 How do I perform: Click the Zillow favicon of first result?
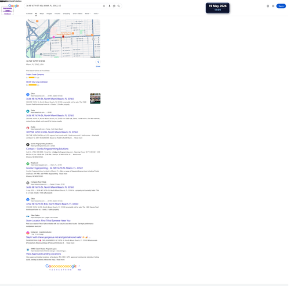pos(28,95)
